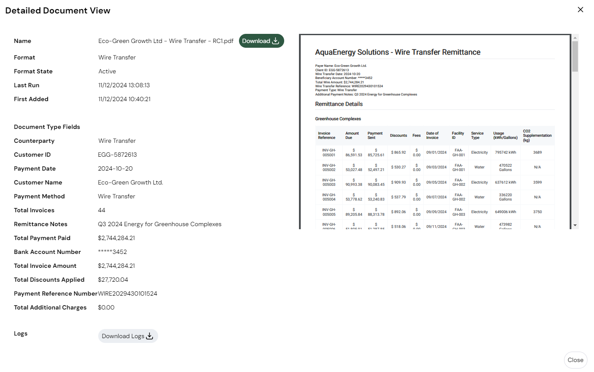594x372 pixels.
Task: Click usage value 795742 kWh
Action: pos(505,152)
